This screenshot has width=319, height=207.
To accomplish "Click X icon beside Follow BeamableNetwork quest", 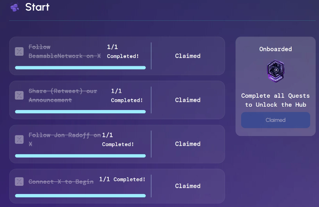I will 19,52.
